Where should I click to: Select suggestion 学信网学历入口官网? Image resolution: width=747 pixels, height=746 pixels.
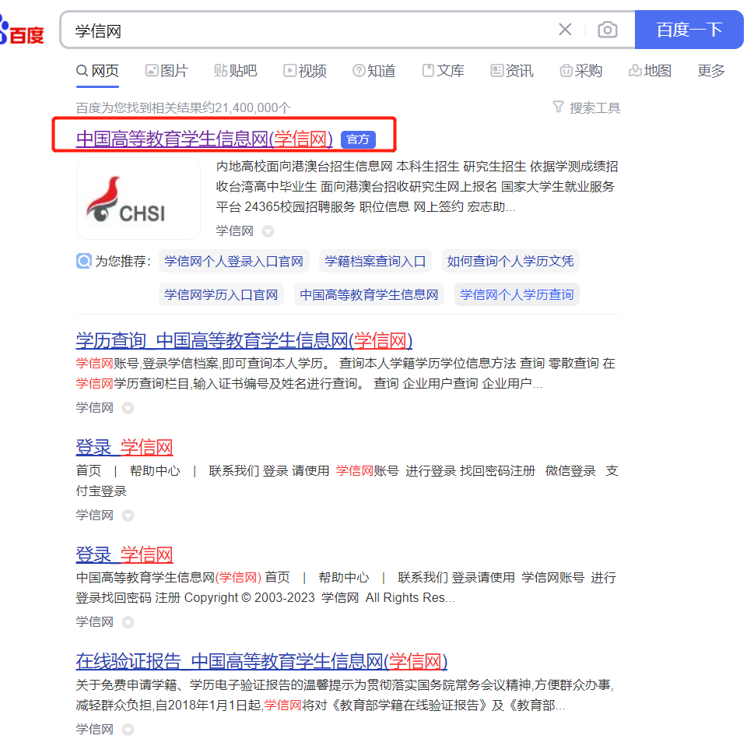(x=221, y=294)
